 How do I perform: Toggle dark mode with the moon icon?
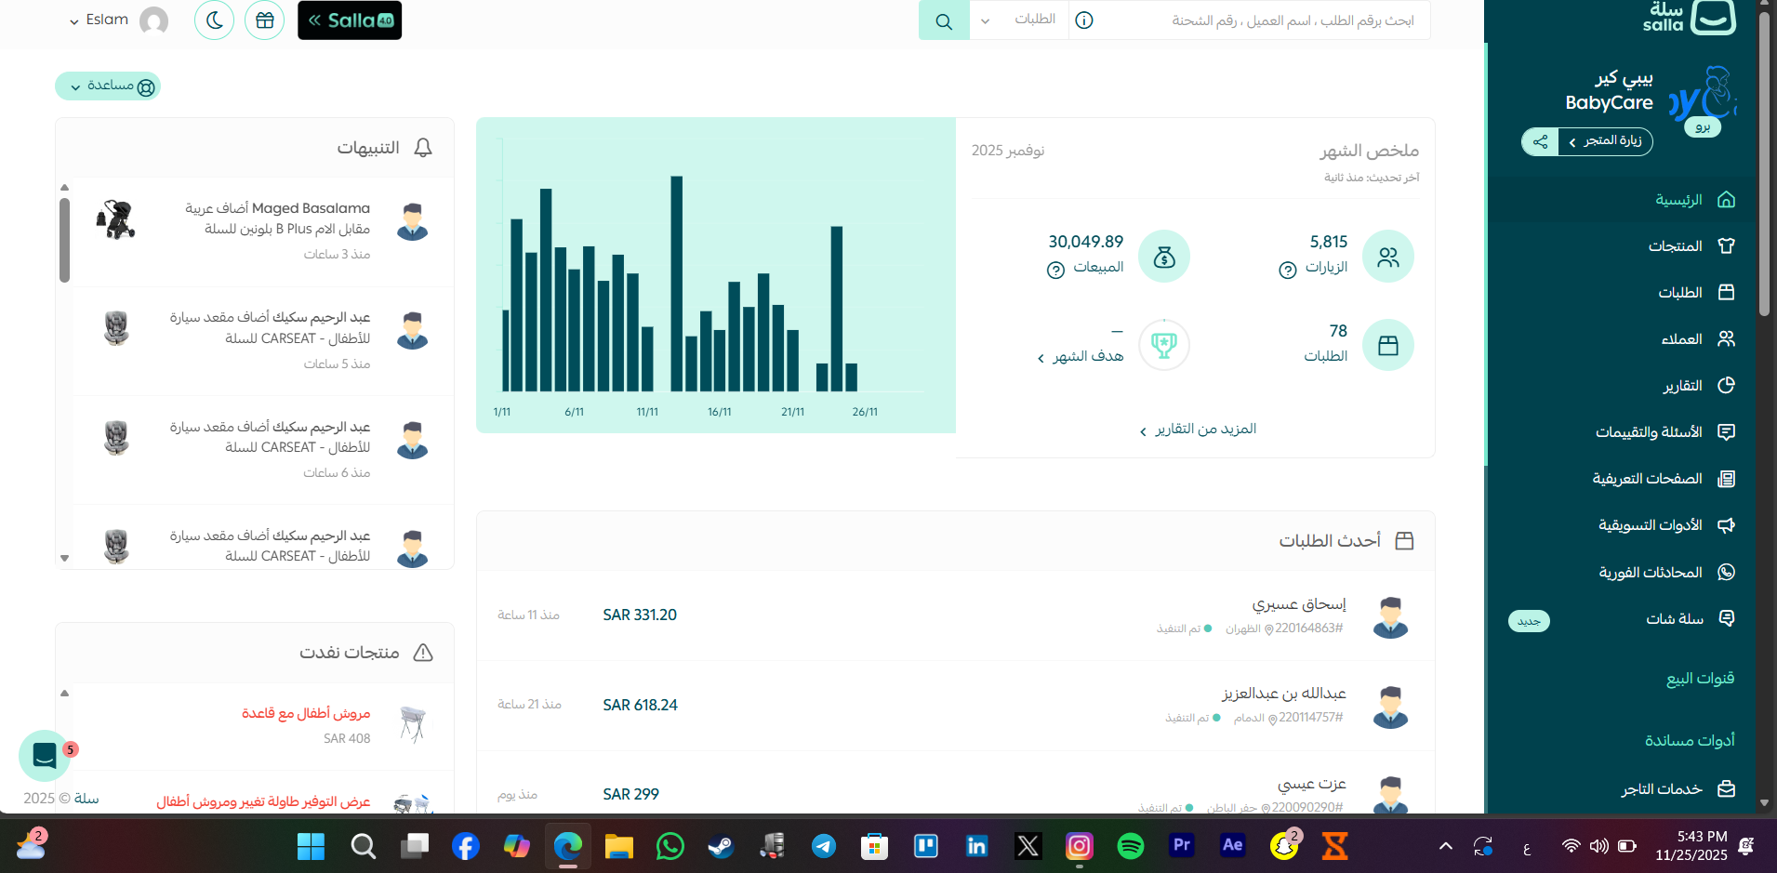(214, 20)
